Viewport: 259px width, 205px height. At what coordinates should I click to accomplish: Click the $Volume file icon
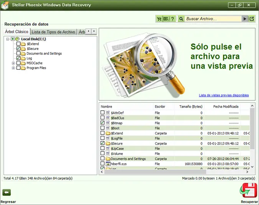(x=108, y=154)
